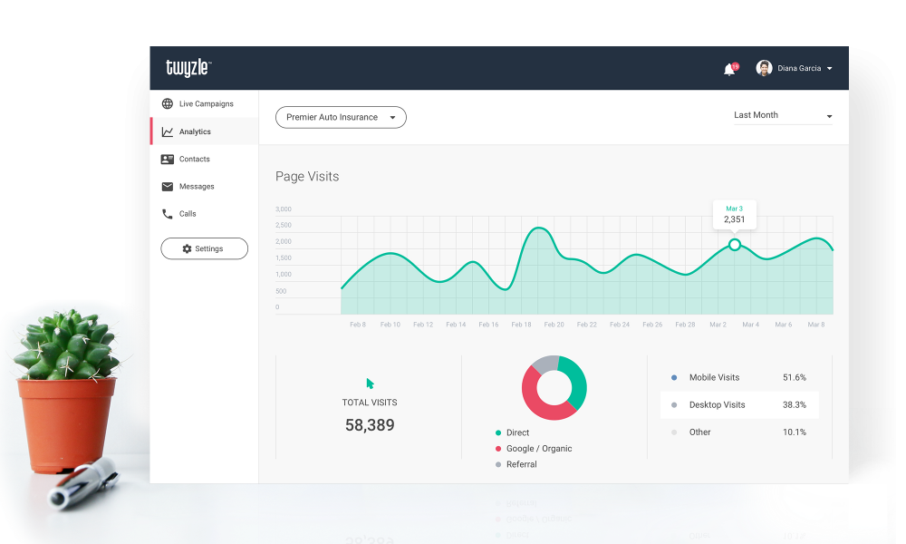Click the Twyzle logo in the header
906x544 pixels.
click(188, 68)
